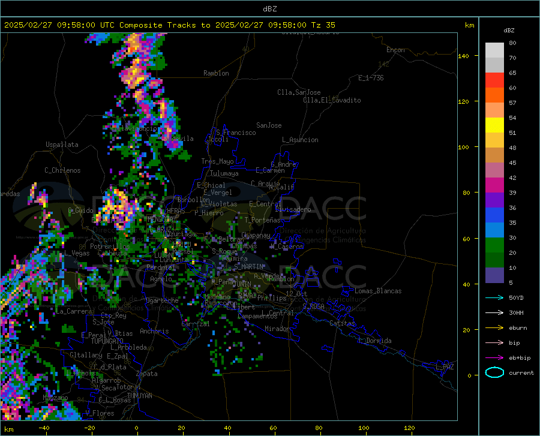Select the 39 dBZ magenta legend swatch
The height and width of the screenshot is (436, 540).
[494, 185]
